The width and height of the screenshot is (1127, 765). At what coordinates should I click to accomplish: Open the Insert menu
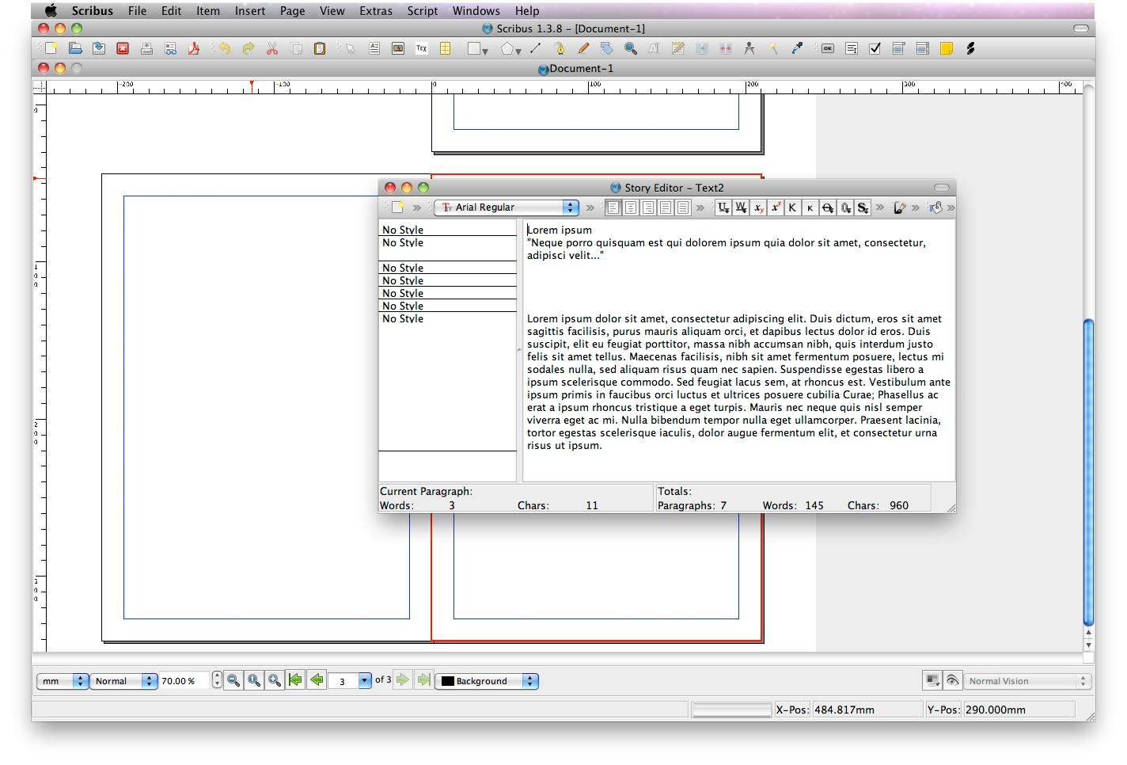(x=250, y=11)
